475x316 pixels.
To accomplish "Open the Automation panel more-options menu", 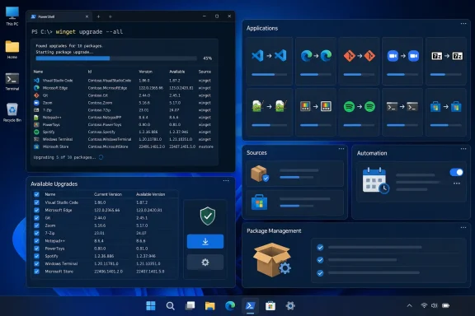I will tap(463, 148).
